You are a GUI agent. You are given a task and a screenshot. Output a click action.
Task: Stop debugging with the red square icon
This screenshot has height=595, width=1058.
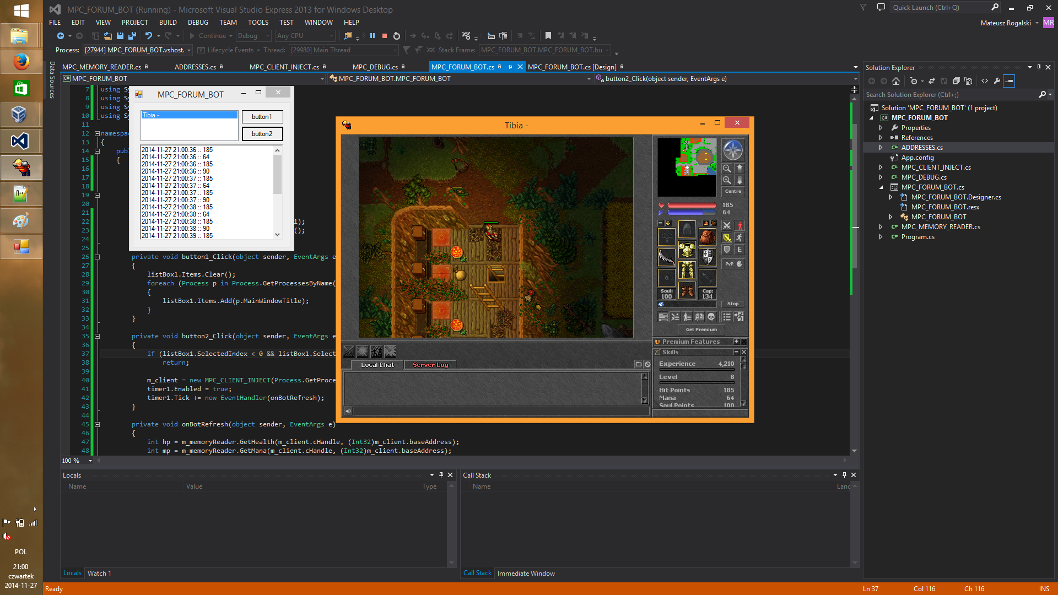(x=385, y=36)
